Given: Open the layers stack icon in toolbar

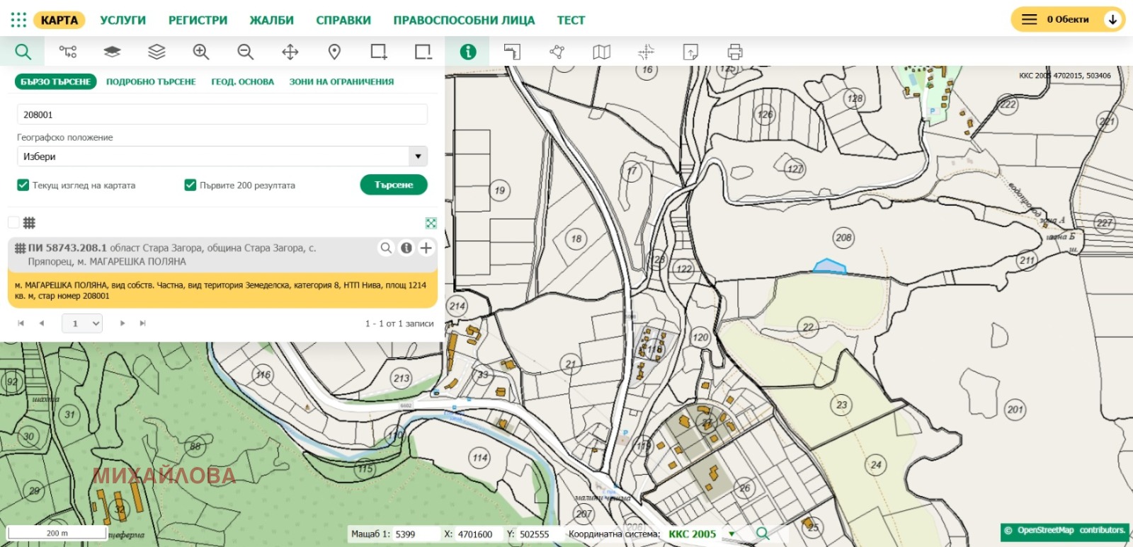Looking at the screenshot, I should pyautogui.click(x=156, y=52).
